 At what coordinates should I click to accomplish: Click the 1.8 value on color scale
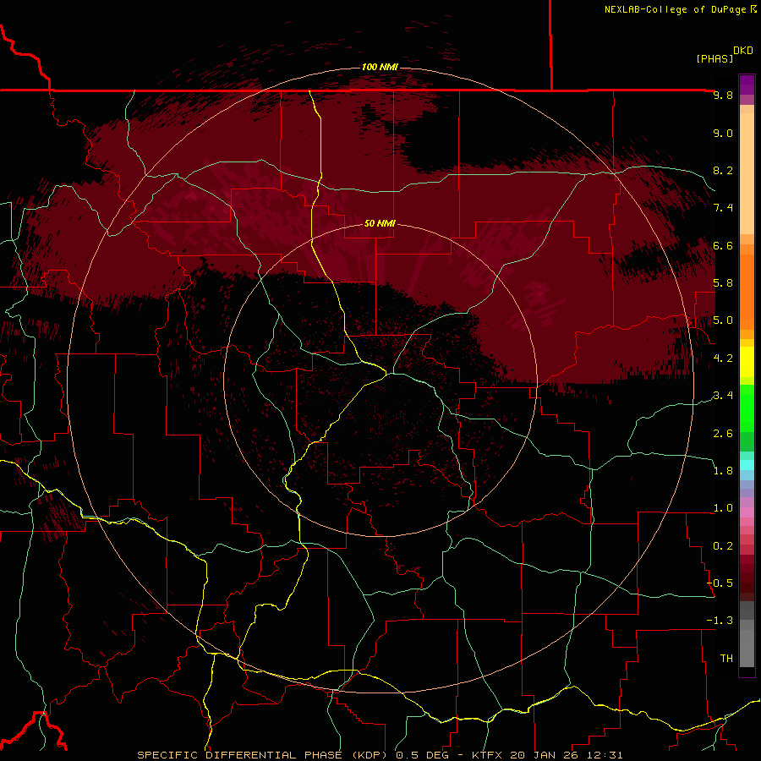click(723, 471)
